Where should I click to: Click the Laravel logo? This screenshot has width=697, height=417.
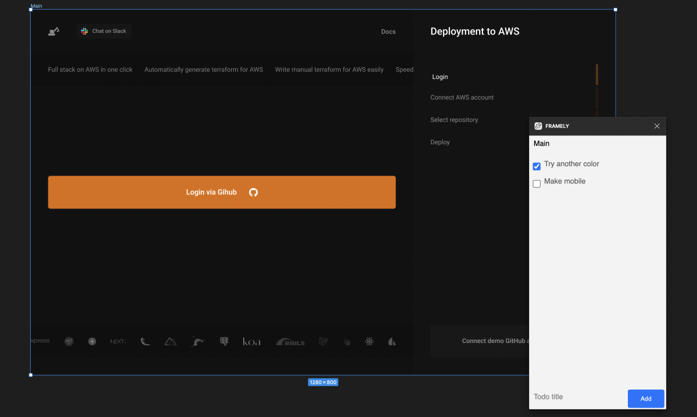tap(324, 341)
